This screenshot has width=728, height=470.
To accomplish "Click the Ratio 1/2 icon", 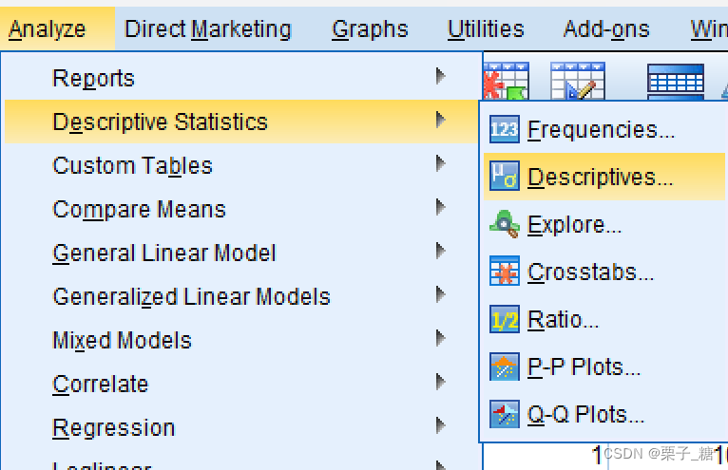I will pyautogui.click(x=505, y=319).
